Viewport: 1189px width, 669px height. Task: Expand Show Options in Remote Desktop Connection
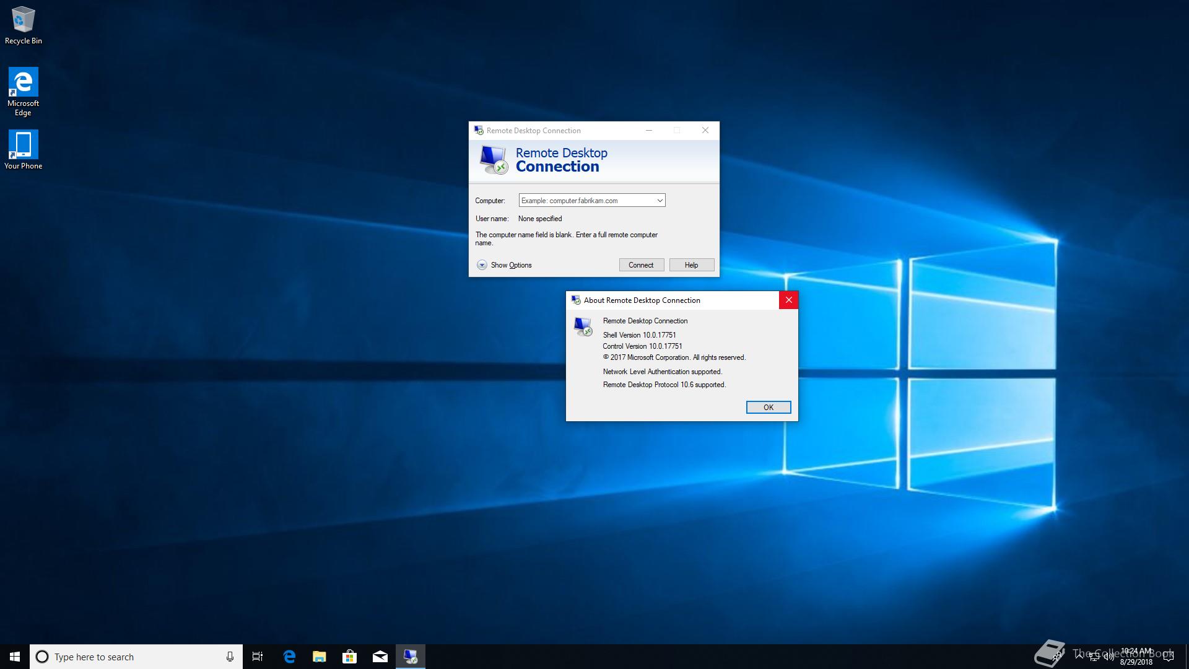[504, 265]
